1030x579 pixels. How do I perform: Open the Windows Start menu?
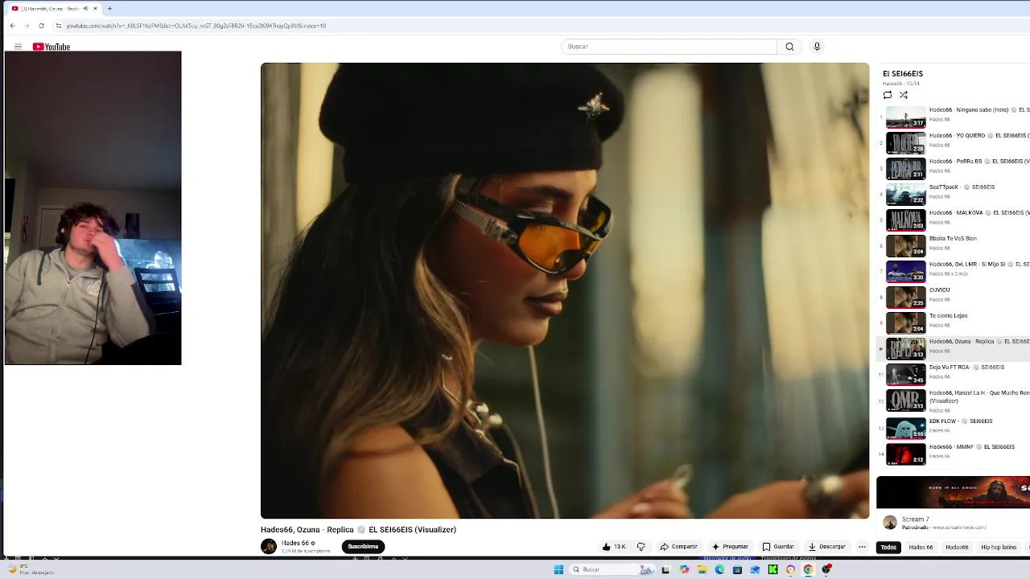pyautogui.click(x=558, y=569)
